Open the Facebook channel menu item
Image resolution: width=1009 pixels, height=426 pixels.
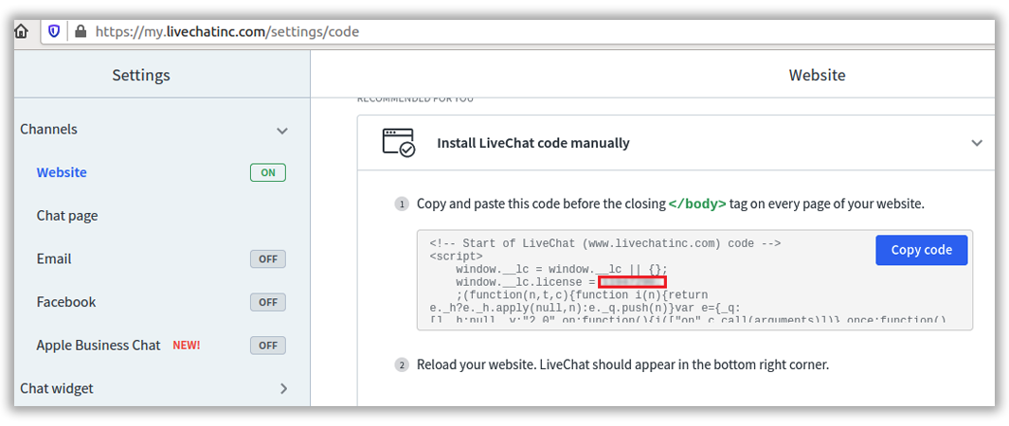pyautogui.click(x=66, y=302)
